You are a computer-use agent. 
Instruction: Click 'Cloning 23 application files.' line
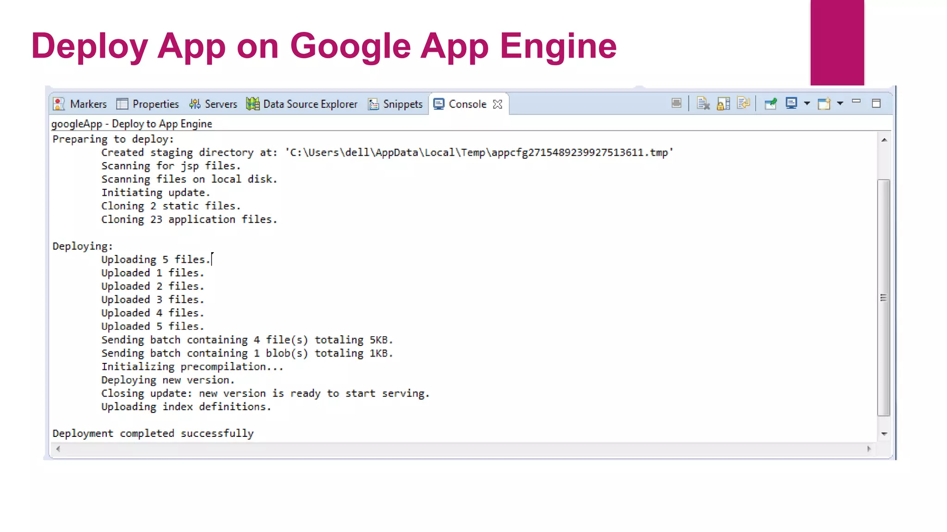[x=189, y=219]
